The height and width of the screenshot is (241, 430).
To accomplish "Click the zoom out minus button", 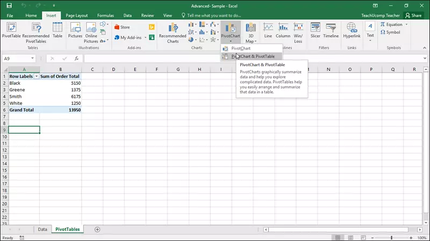I will pyautogui.click(x=372, y=238).
